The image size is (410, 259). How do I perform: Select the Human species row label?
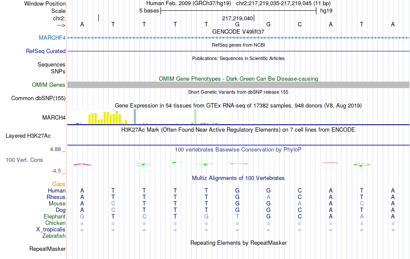(x=57, y=190)
